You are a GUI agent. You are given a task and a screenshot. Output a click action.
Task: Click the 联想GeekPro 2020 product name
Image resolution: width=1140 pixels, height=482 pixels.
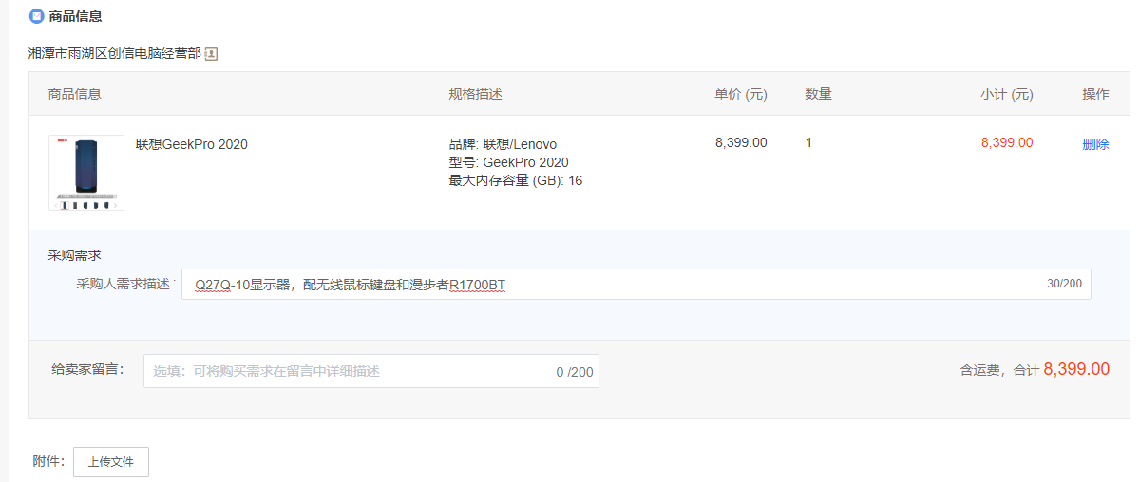point(192,144)
